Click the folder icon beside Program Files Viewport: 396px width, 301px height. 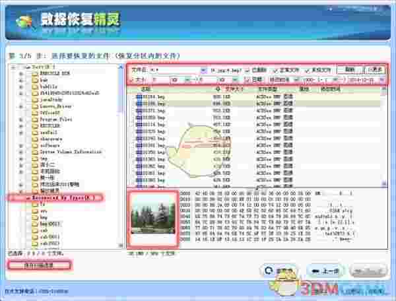[x=35, y=119]
